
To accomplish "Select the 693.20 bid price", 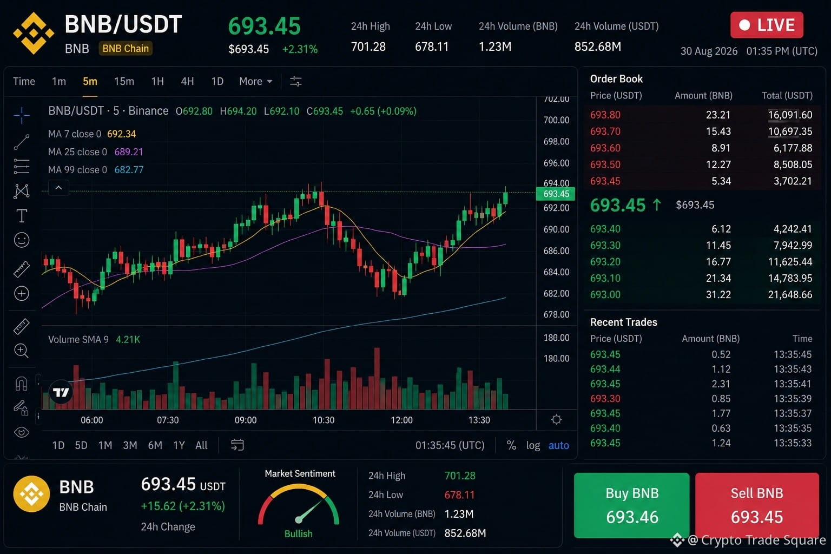I will (605, 262).
